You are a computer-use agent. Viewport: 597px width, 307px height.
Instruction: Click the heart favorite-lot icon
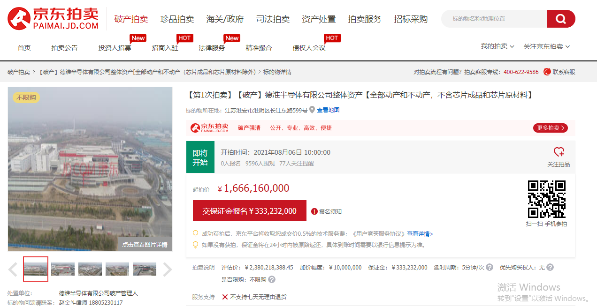(559, 152)
